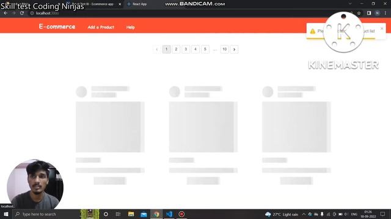
Task: Open File Explorer from taskbar
Action: 131,214
